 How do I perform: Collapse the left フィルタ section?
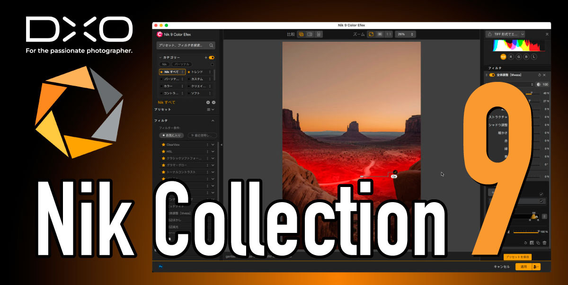213,121
